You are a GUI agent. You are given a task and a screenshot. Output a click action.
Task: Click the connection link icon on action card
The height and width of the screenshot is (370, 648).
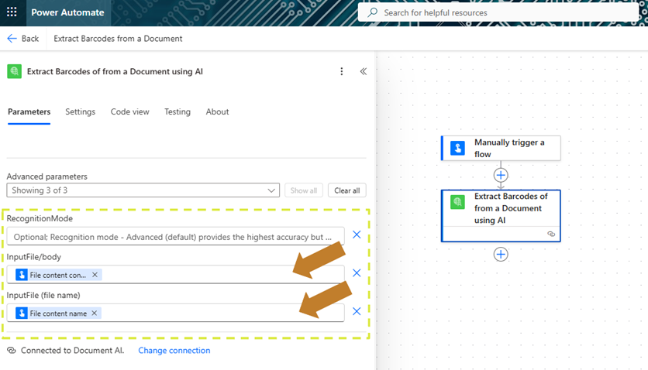click(x=551, y=234)
